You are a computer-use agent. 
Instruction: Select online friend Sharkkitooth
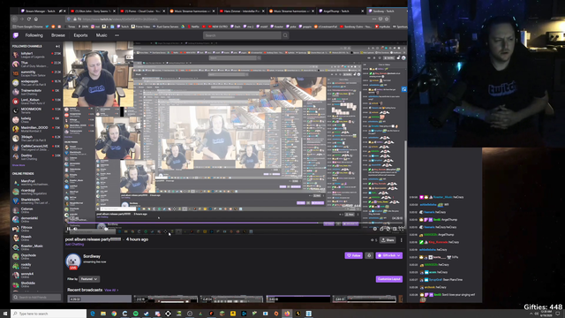coord(36,201)
